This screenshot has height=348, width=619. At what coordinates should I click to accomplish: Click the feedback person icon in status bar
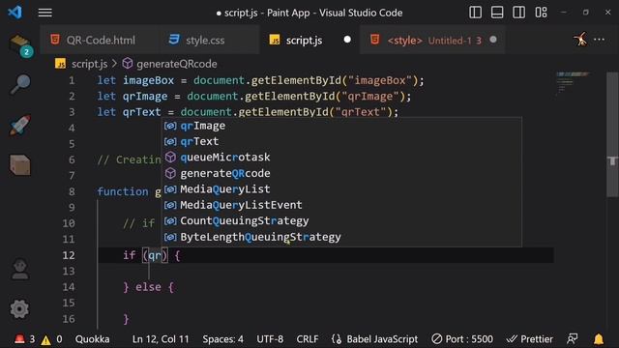(x=573, y=339)
